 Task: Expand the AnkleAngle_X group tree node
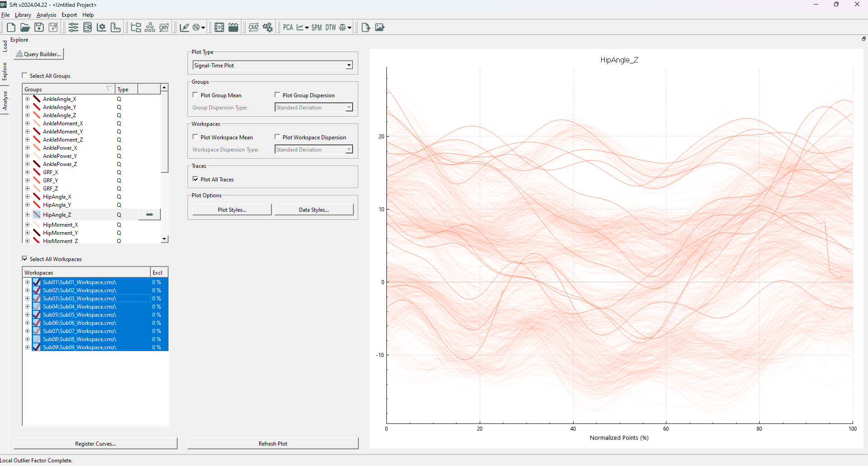[x=27, y=99]
